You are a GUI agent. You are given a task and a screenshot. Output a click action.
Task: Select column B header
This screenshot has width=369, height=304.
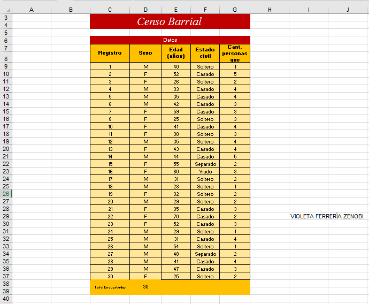(71, 10)
